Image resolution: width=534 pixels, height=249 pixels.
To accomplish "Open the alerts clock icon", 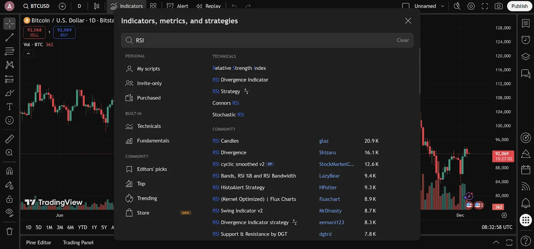I will pyautogui.click(x=526, y=40).
